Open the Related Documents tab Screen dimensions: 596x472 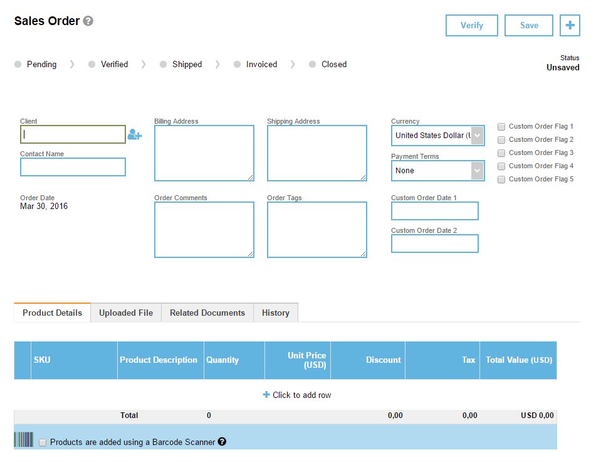(207, 313)
